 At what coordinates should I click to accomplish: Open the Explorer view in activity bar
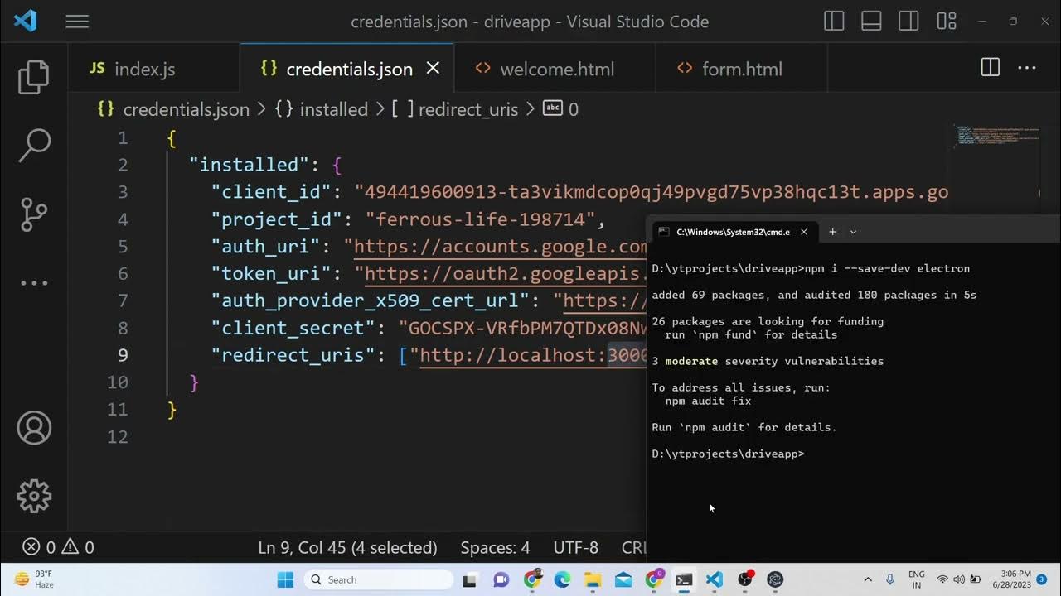click(34, 77)
